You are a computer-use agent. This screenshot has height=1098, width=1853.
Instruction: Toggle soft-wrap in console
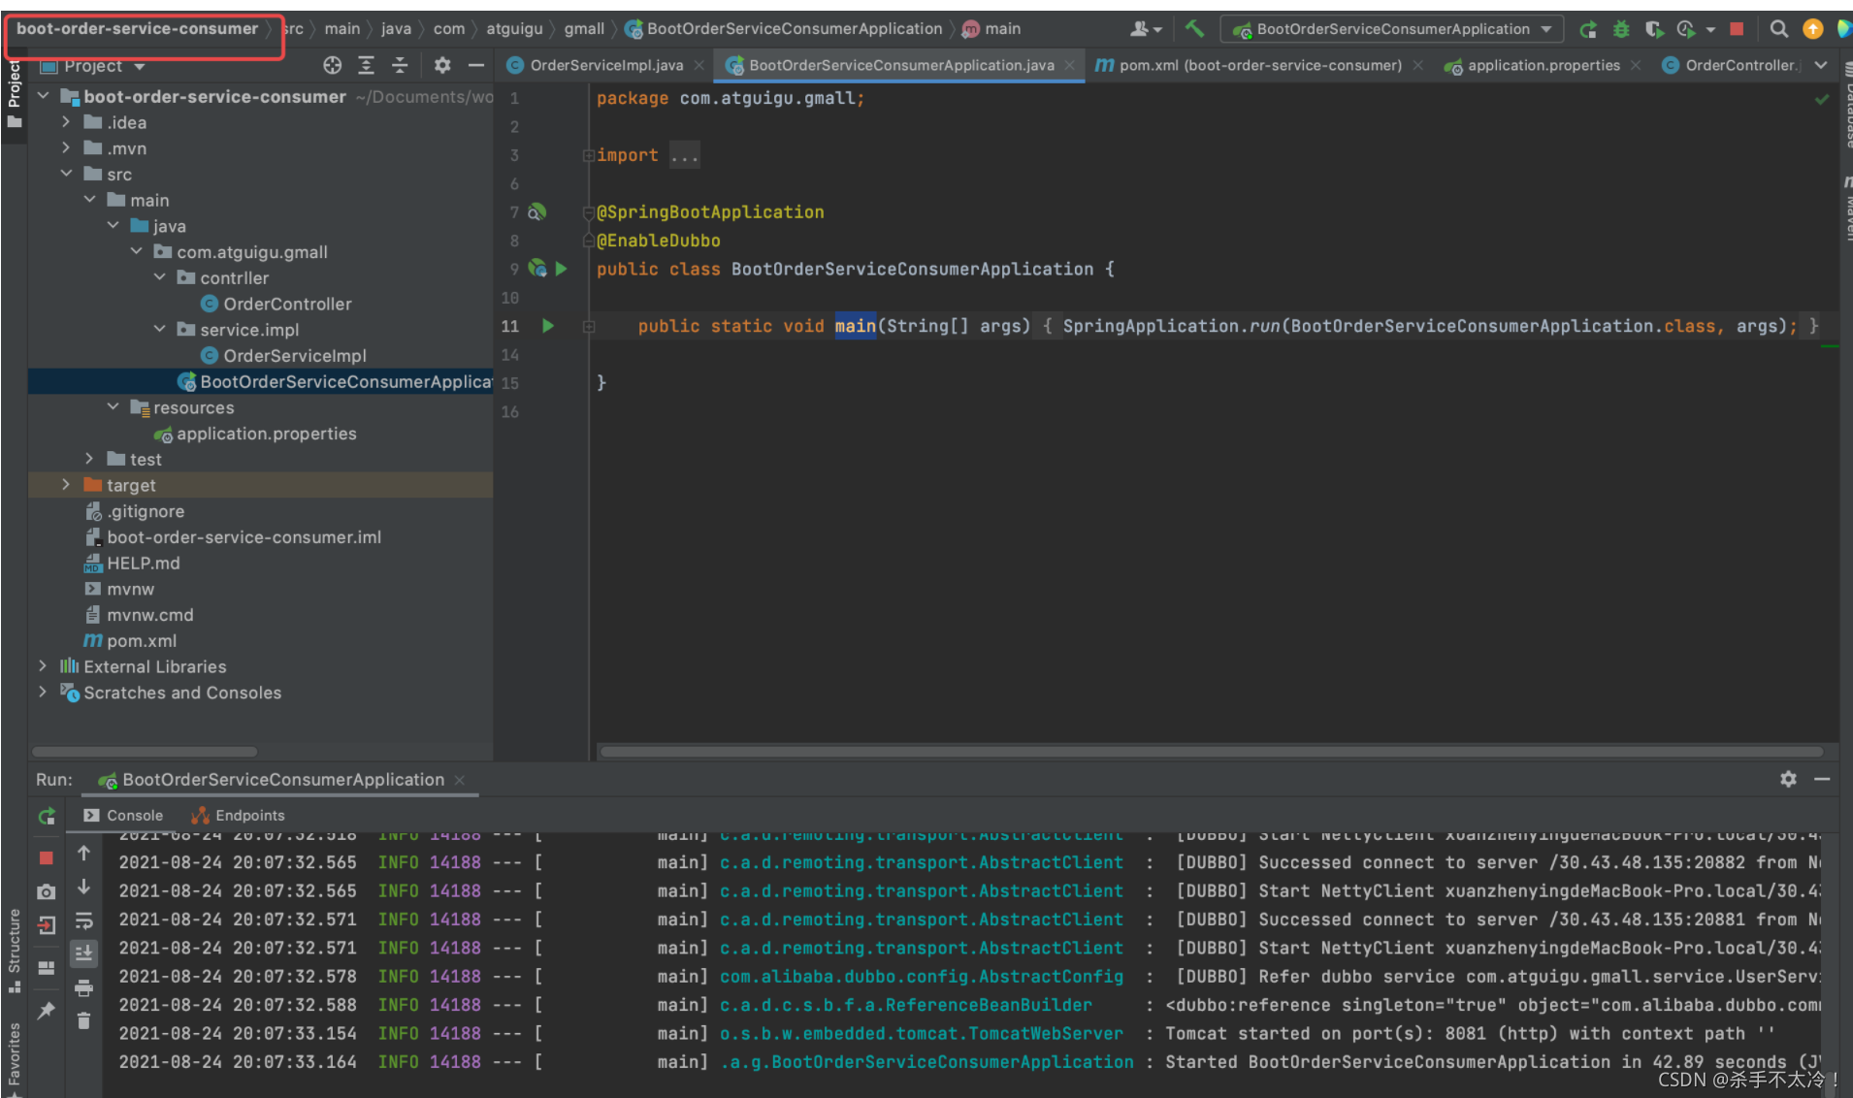click(x=83, y=920)
